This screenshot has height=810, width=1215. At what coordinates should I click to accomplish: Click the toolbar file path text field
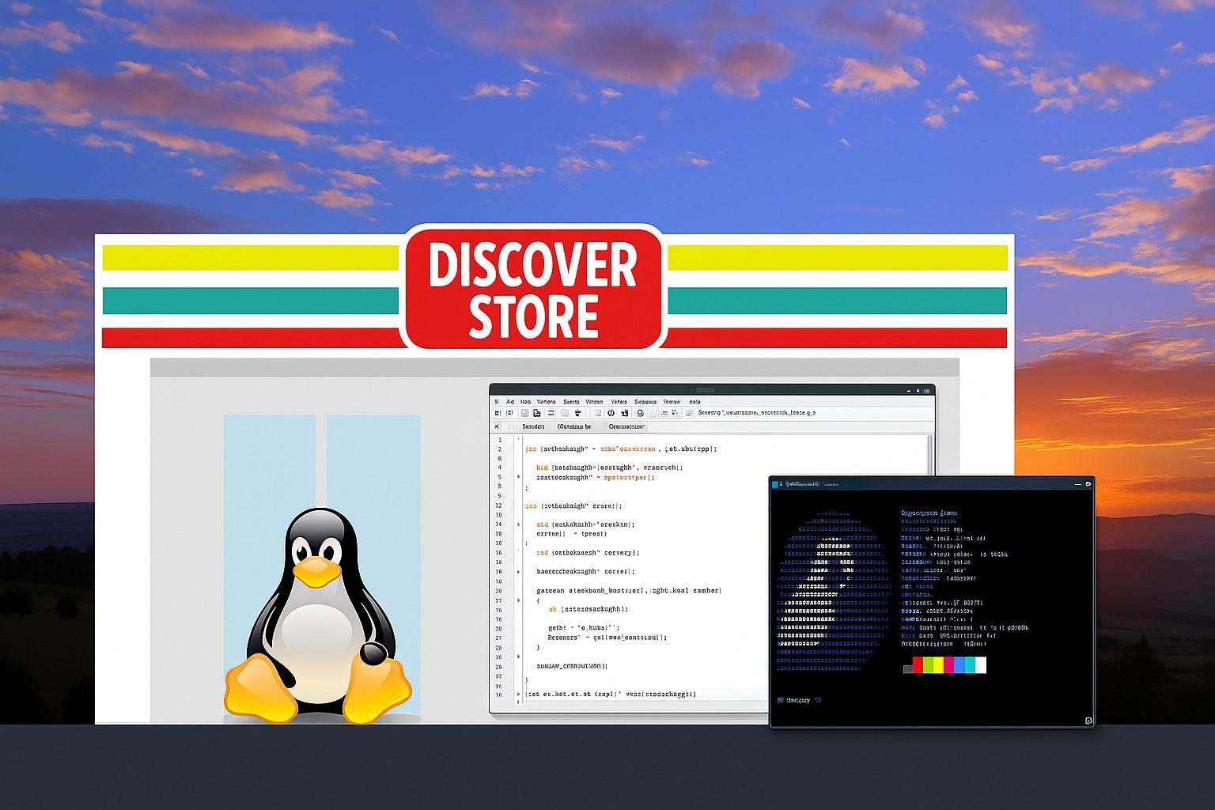tap(755, 413)
